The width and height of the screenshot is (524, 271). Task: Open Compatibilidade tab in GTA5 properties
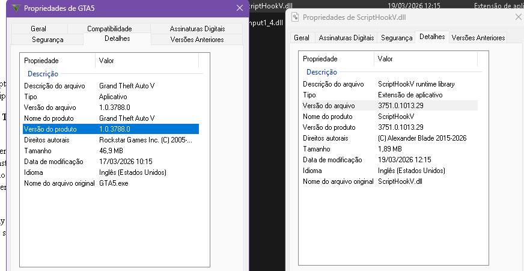(x=109, y=29)
